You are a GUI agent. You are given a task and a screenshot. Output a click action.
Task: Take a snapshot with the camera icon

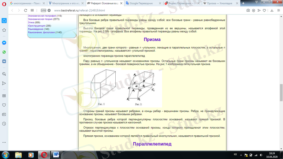(248, 10)
